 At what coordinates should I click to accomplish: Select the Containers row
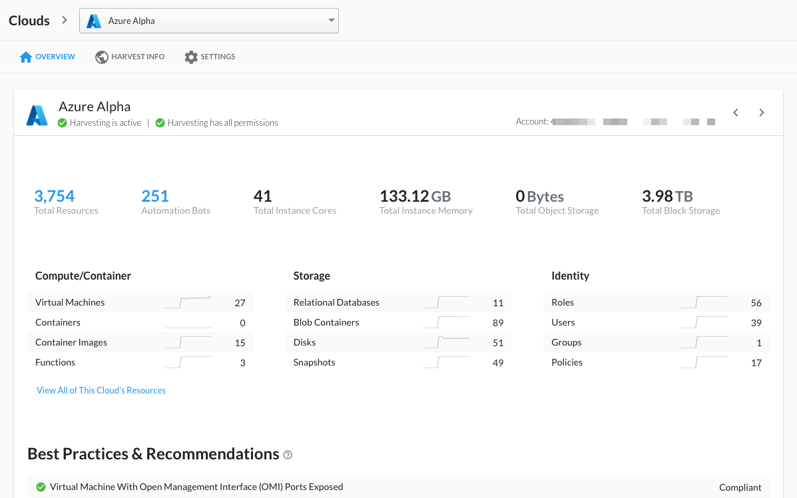coord(140,322)
